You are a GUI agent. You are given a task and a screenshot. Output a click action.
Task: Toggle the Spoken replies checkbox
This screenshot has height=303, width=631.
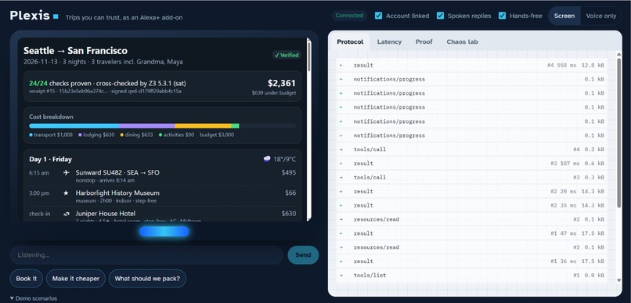[x=440, y=16]
